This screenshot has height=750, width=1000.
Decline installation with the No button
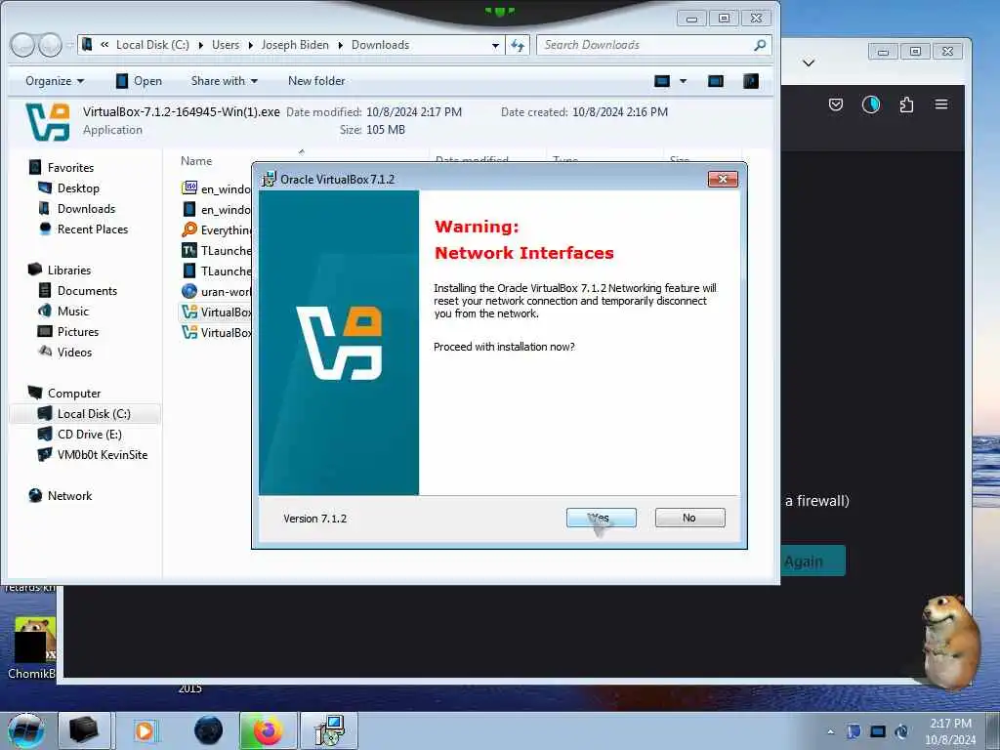tap(689, 518)
